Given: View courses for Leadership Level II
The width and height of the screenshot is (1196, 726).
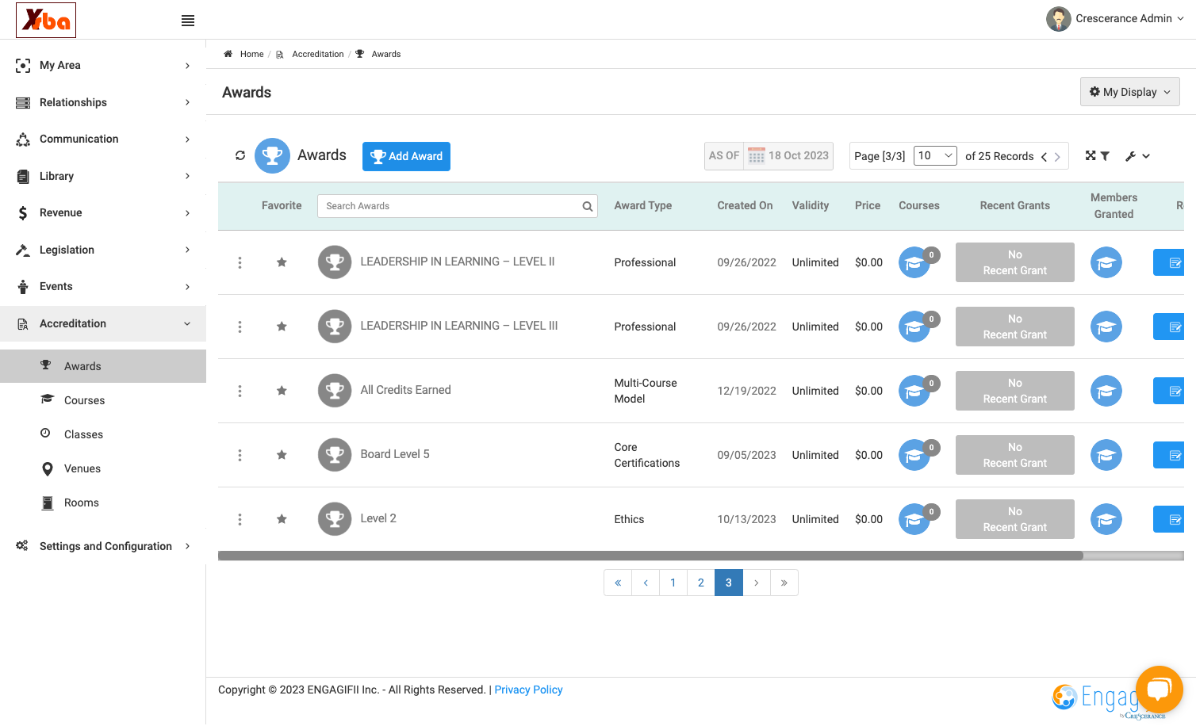Looking at the screenshot, I should point(914,262).
